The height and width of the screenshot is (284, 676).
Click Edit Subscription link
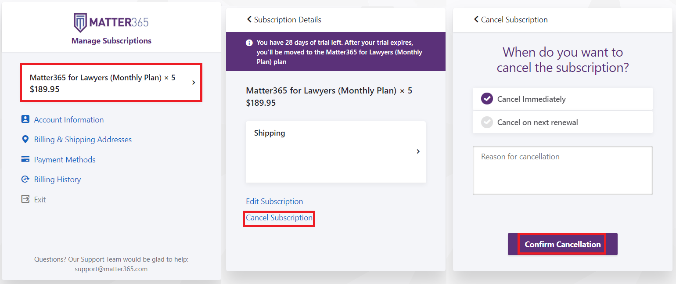[x=274, y=201]
